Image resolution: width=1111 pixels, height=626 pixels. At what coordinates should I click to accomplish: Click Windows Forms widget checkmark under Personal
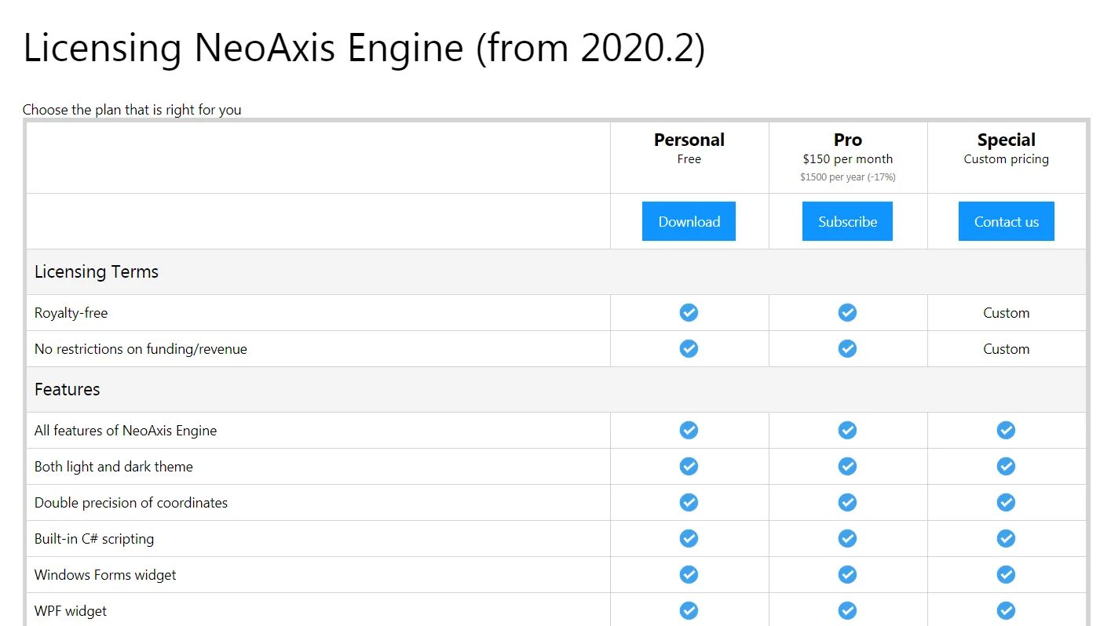pyautogui.click(x=689, y=574)
